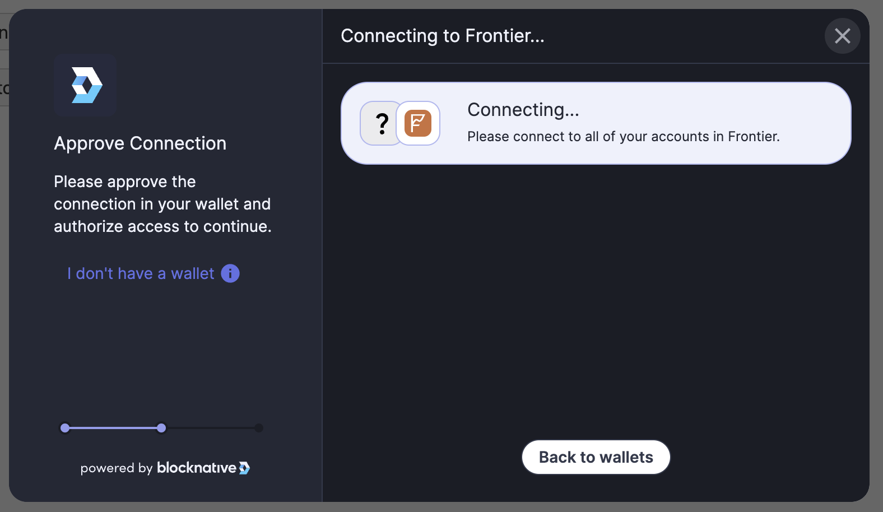
Task: Click the connection progress bar track
Action: point(161,427)
